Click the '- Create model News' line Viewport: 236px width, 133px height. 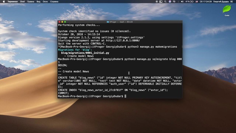79,56
